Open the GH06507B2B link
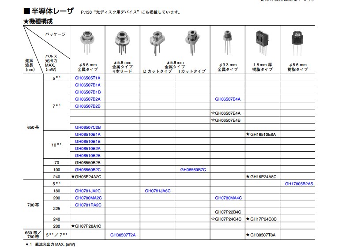Image resolution: width=346 pixels, height=251 pixels. [87, 106]
